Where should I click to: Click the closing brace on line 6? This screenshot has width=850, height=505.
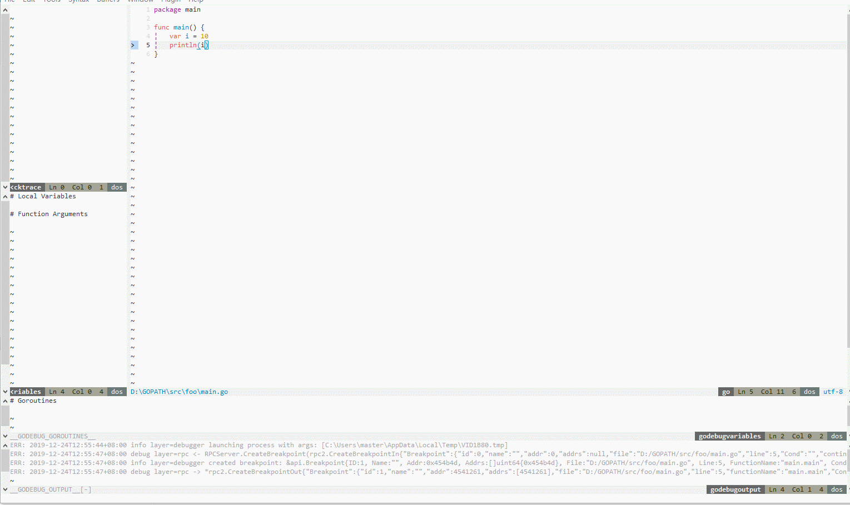pos(156,54)
